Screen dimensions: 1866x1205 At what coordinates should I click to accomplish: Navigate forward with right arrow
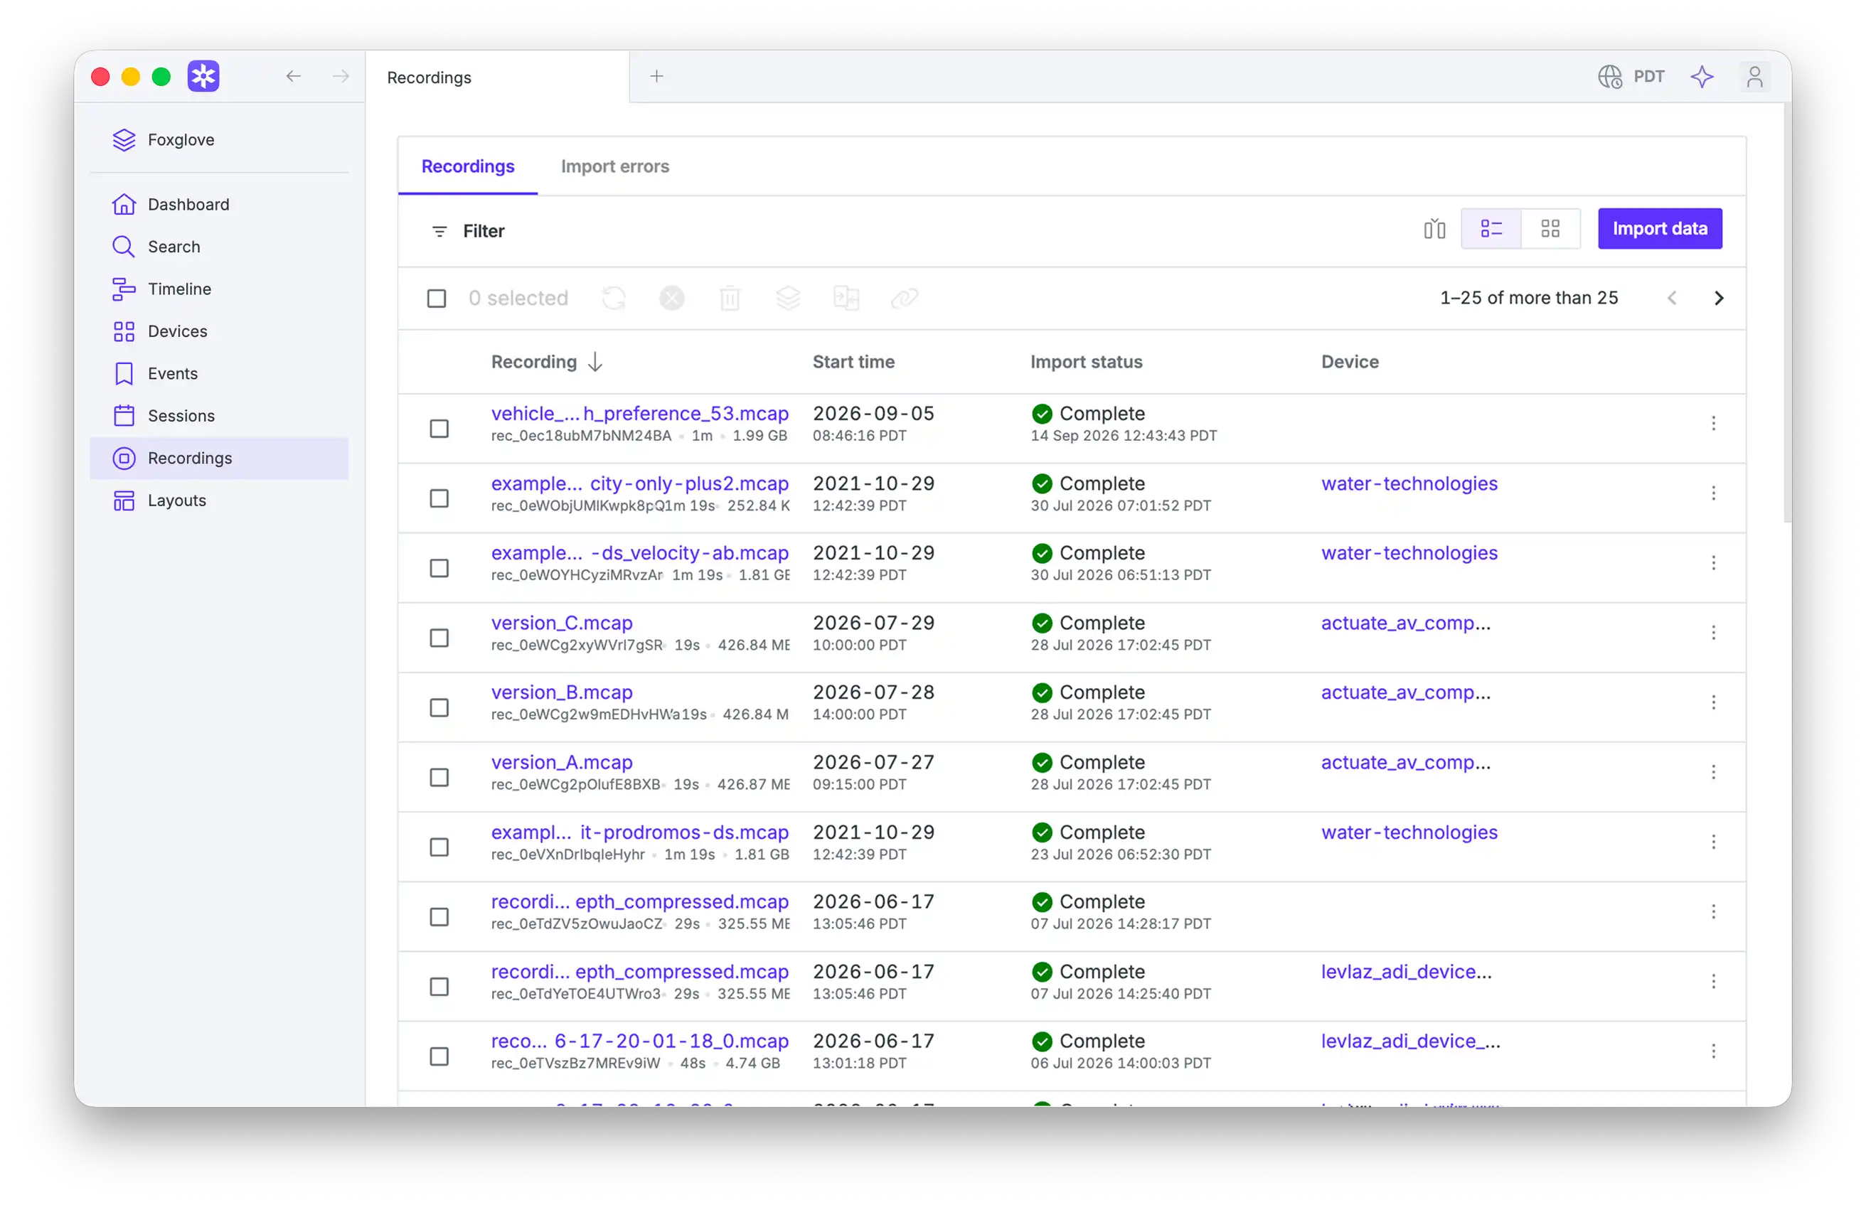coord(341,76)
